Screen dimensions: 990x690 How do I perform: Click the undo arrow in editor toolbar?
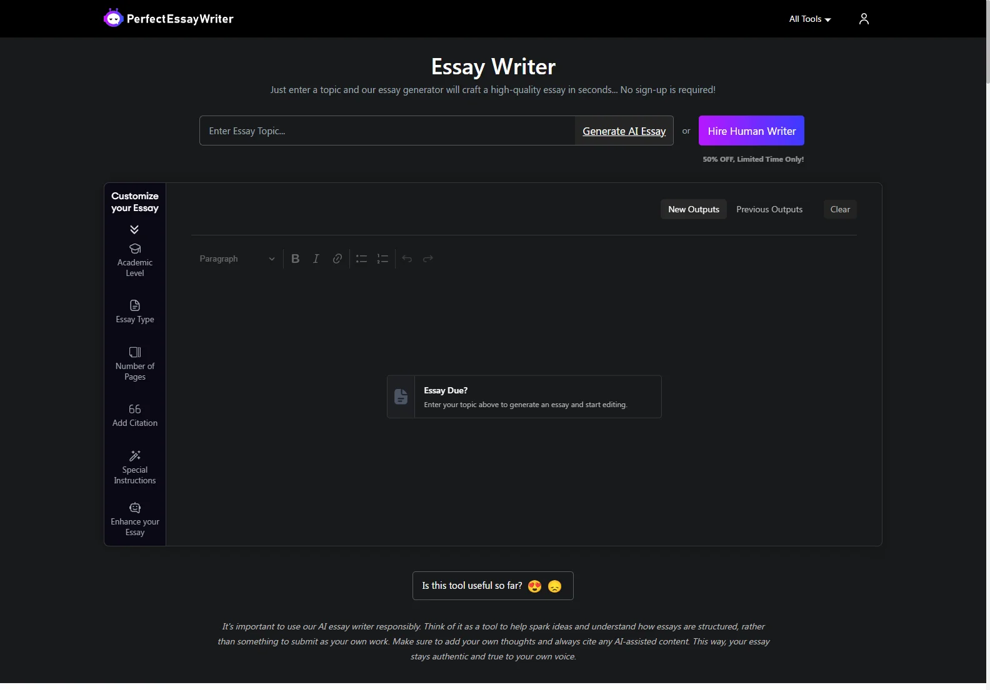(x=407, y=259)
